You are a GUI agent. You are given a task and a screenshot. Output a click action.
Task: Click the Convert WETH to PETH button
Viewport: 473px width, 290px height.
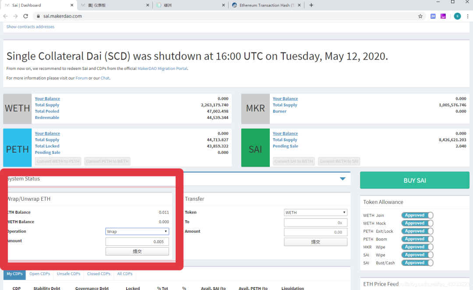pyautogui.click(x=58, y=161)
